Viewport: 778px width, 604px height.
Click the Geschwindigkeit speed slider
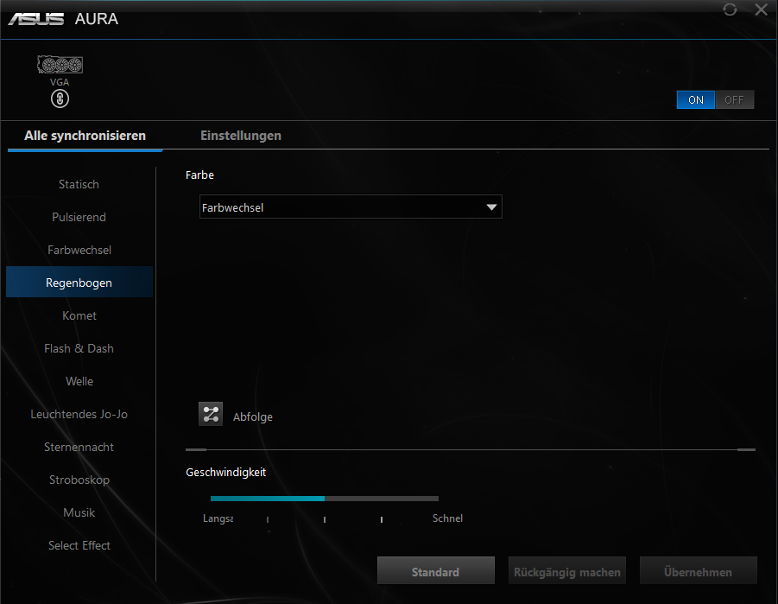[325, 499]
